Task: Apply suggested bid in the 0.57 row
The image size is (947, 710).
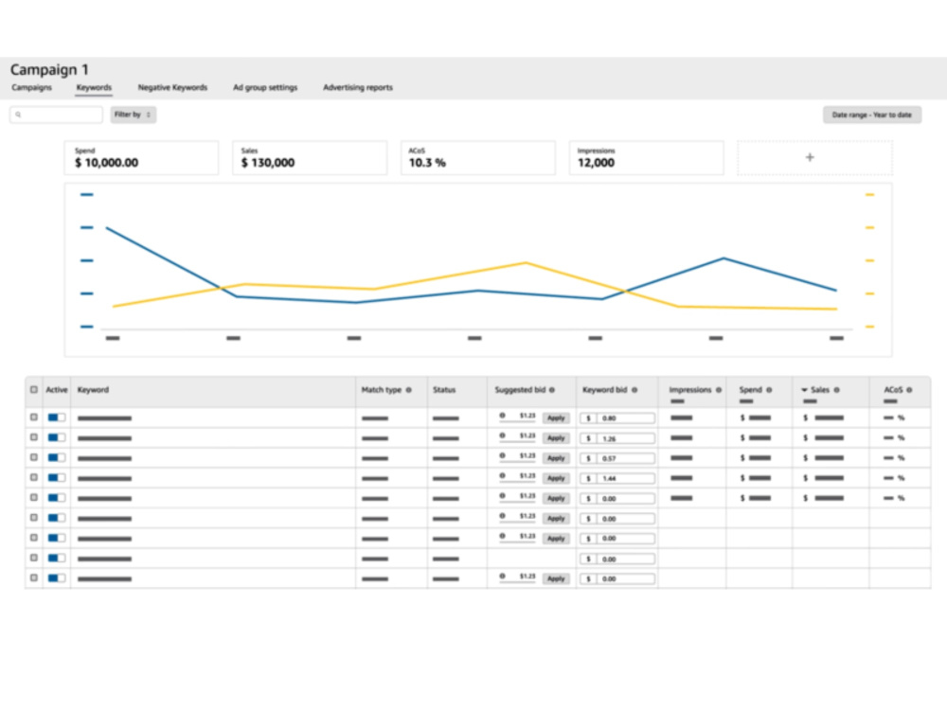Action: pos(556,458)
